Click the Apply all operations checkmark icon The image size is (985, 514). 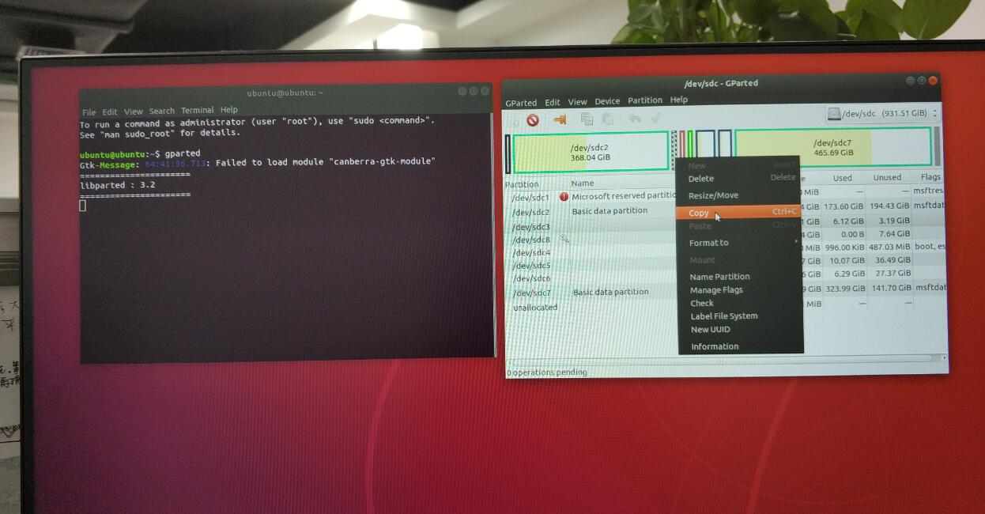(x=655, y=119)
